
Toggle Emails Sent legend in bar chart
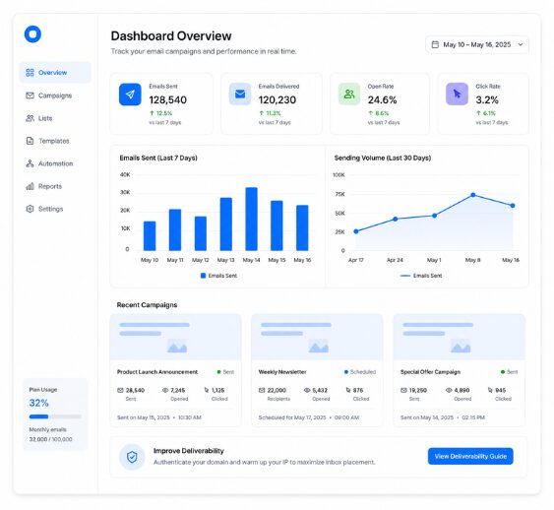click(218, 276)
